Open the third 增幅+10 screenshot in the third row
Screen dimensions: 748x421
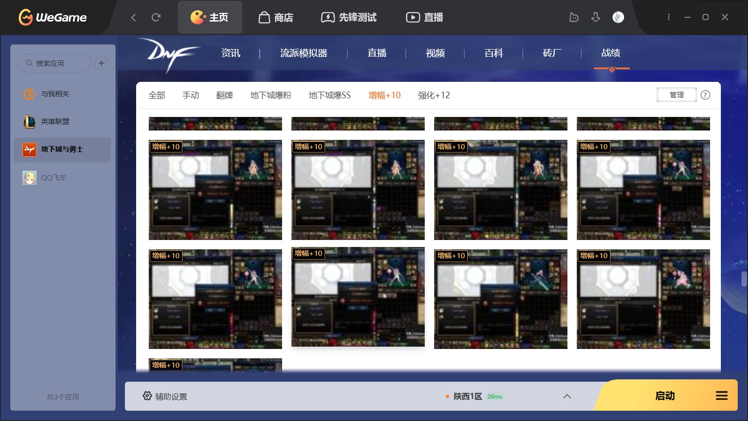point(501,299)
